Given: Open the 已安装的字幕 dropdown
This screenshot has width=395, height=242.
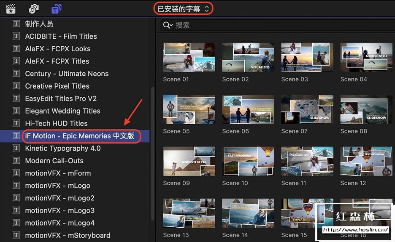Looking at the screenshot, I should pos(183,9).
